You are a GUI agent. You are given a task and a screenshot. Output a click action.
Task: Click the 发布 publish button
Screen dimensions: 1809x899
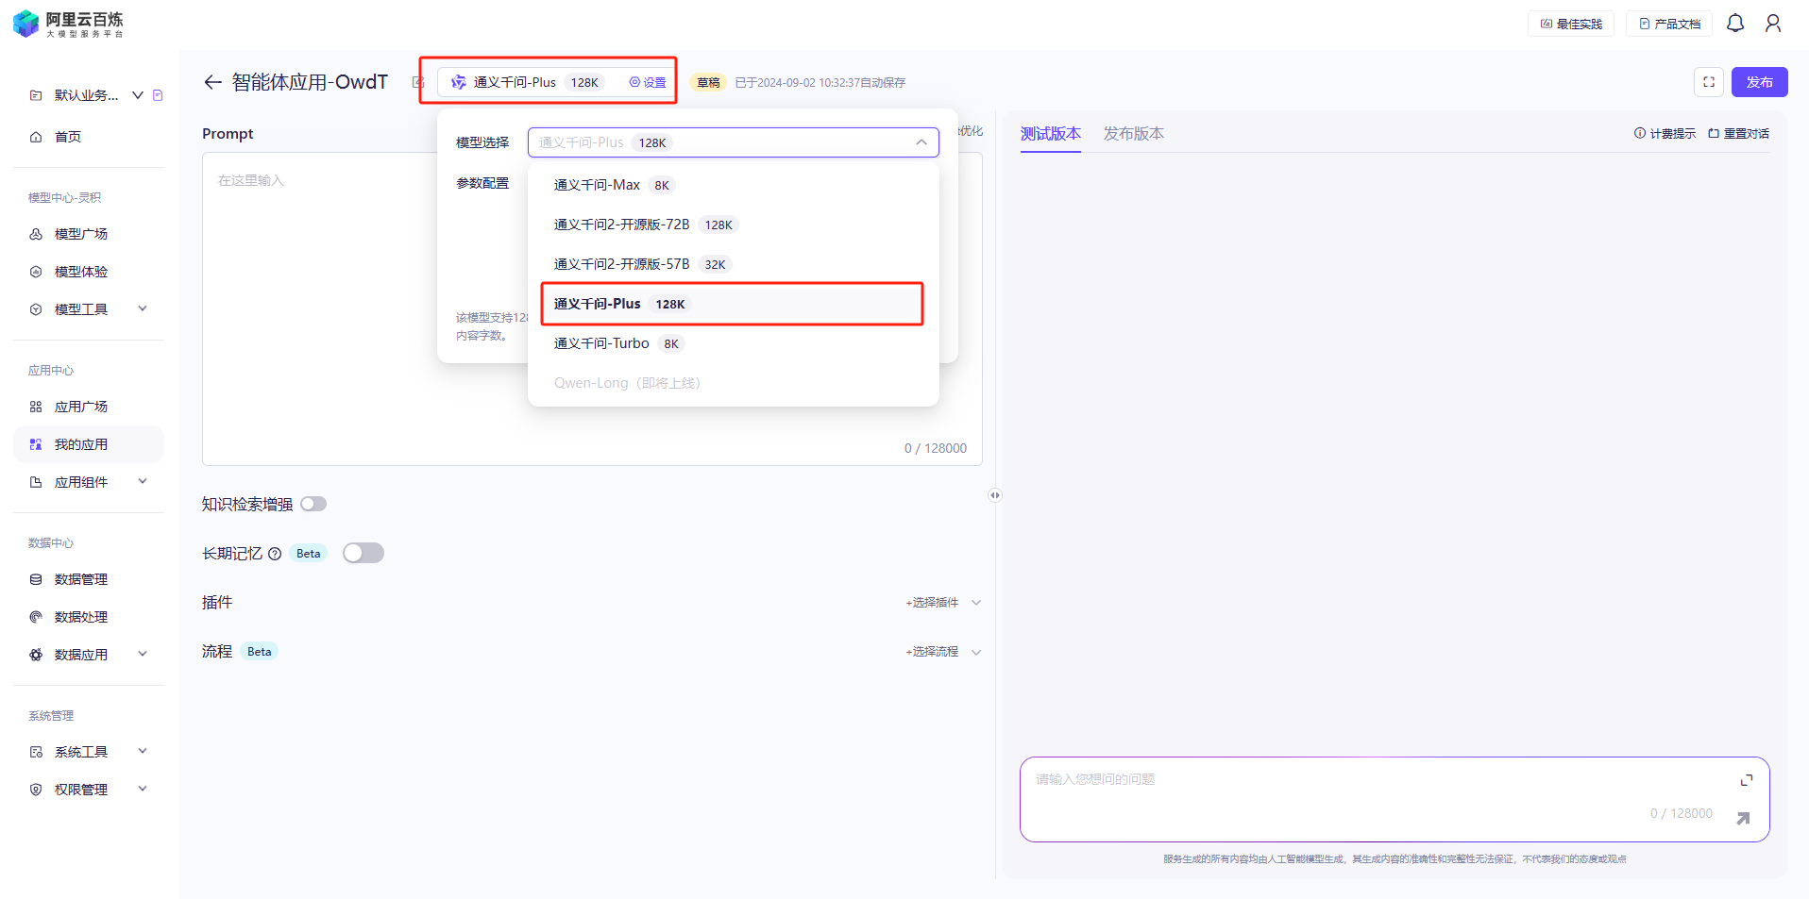click(x=1759, y=82)
